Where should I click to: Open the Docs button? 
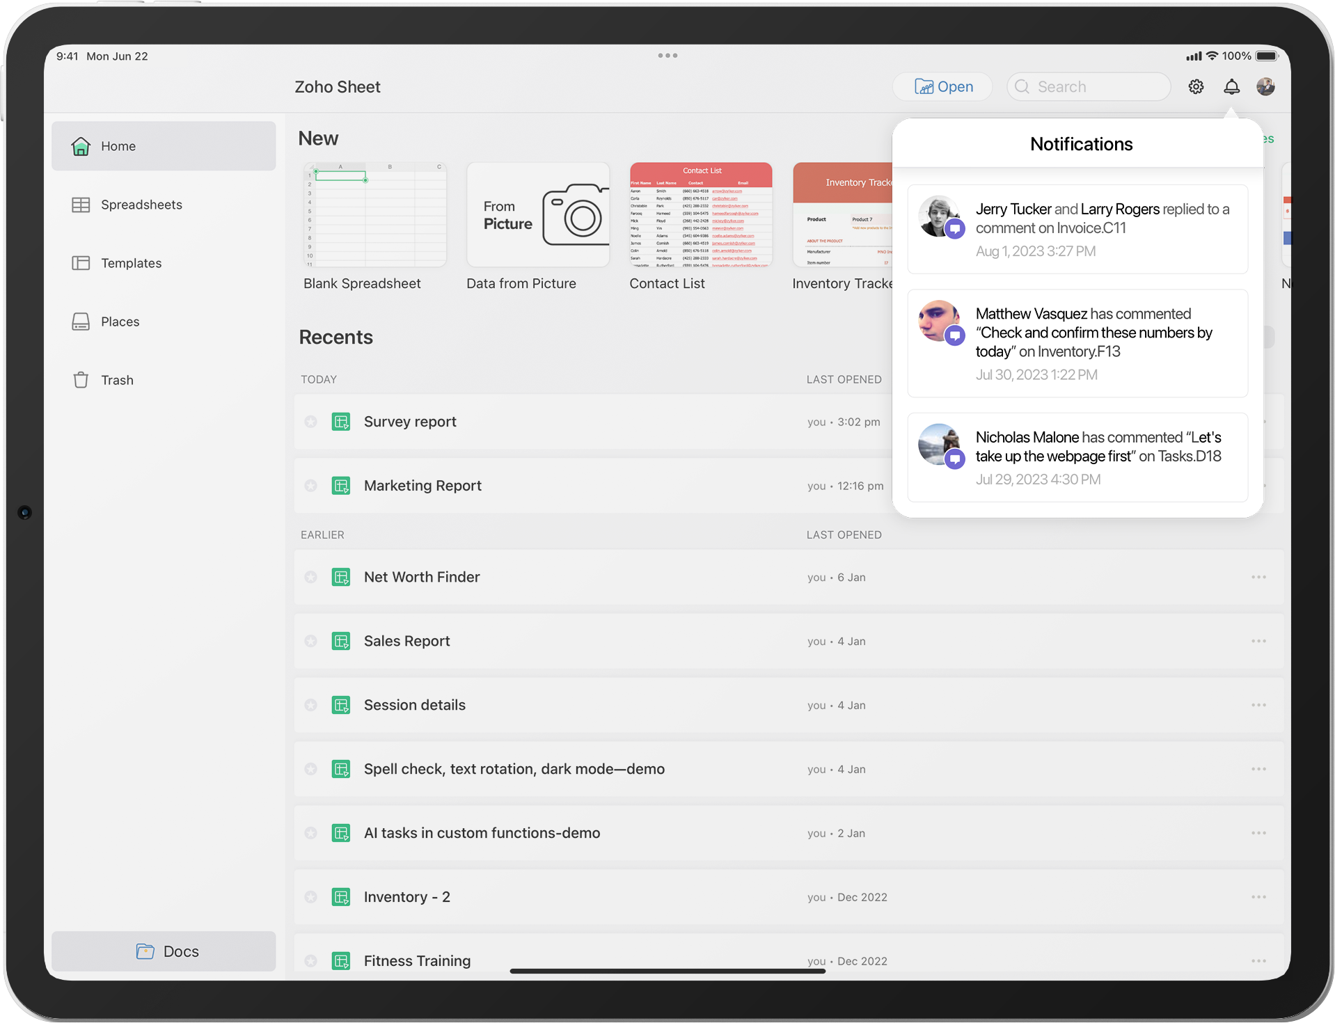tap(164, 951)
